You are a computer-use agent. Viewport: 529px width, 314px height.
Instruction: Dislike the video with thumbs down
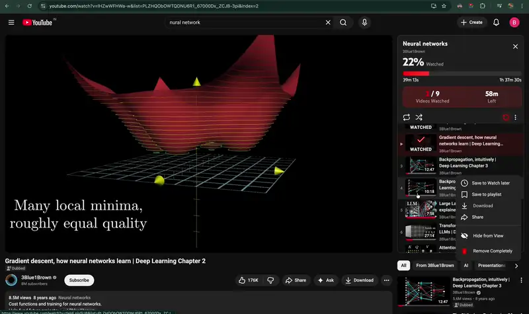(270, 280)
